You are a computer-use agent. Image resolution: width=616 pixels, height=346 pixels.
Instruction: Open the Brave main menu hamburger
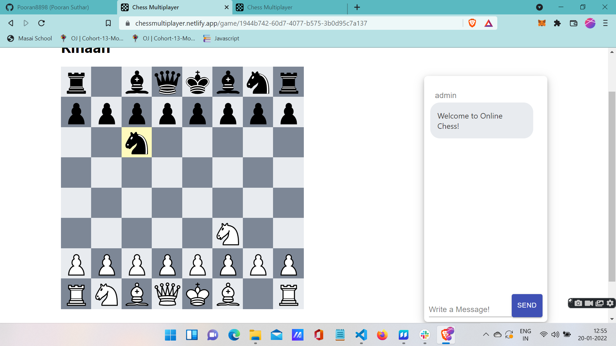(x=605, y=23)
